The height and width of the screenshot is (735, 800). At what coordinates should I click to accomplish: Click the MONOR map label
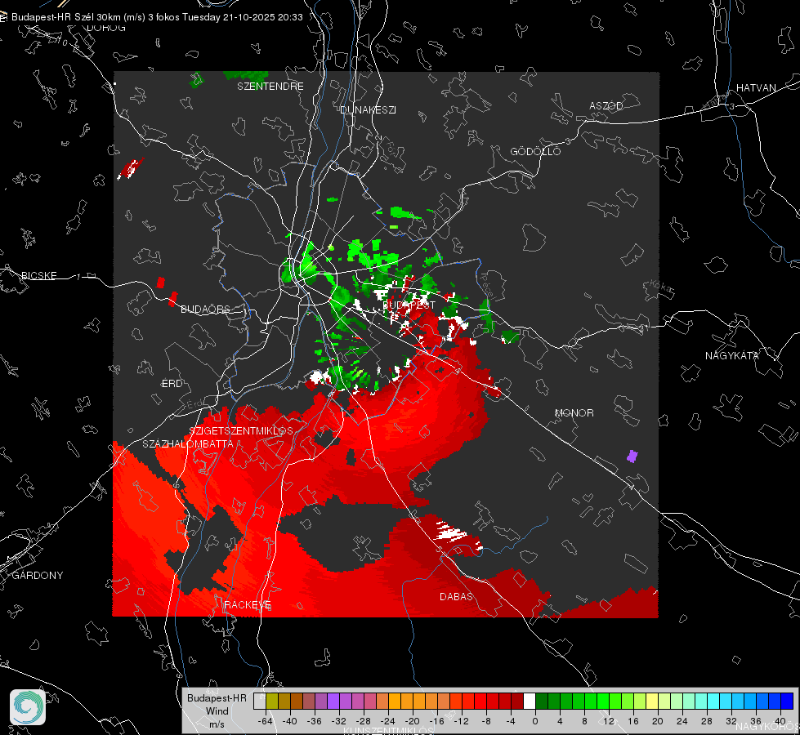pos(574,412)
